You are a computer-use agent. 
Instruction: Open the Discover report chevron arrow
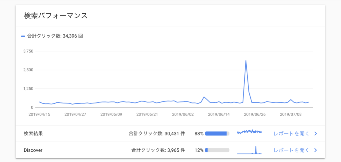[x=316, y=150]
